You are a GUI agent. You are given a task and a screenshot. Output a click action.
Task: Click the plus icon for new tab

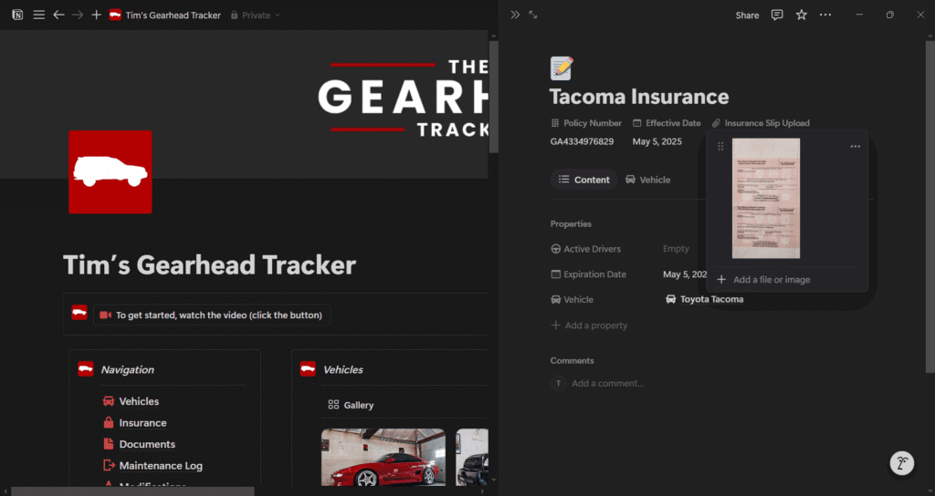(96, 15)
